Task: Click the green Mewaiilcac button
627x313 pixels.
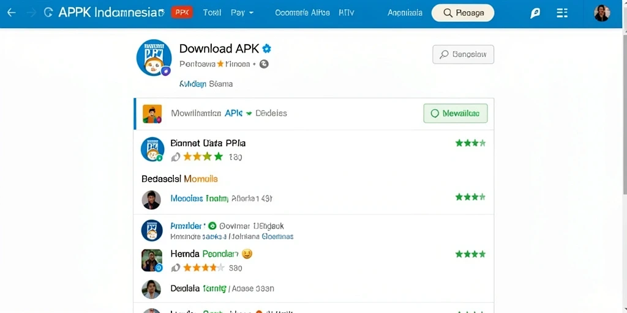Action: pos(456,113)
